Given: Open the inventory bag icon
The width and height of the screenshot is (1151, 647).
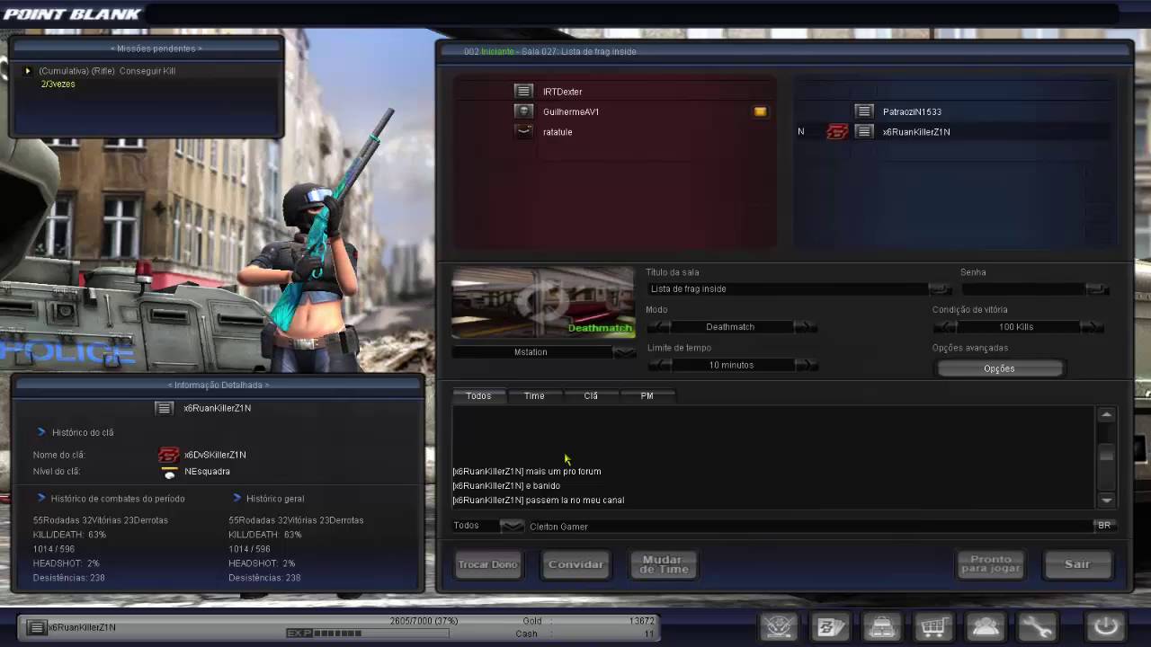Looking at the screenshot, I should (881, 626).
